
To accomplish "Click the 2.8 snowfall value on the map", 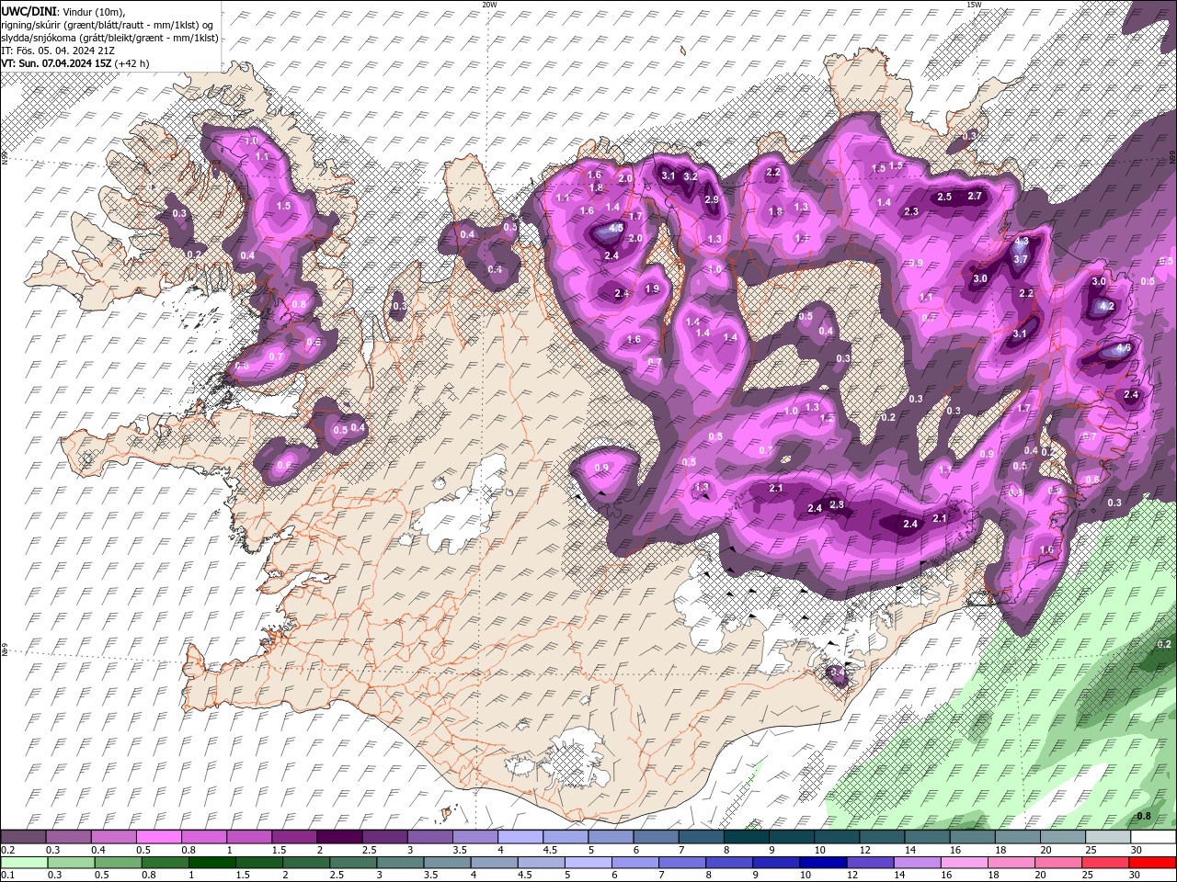I will coord(837,504).
